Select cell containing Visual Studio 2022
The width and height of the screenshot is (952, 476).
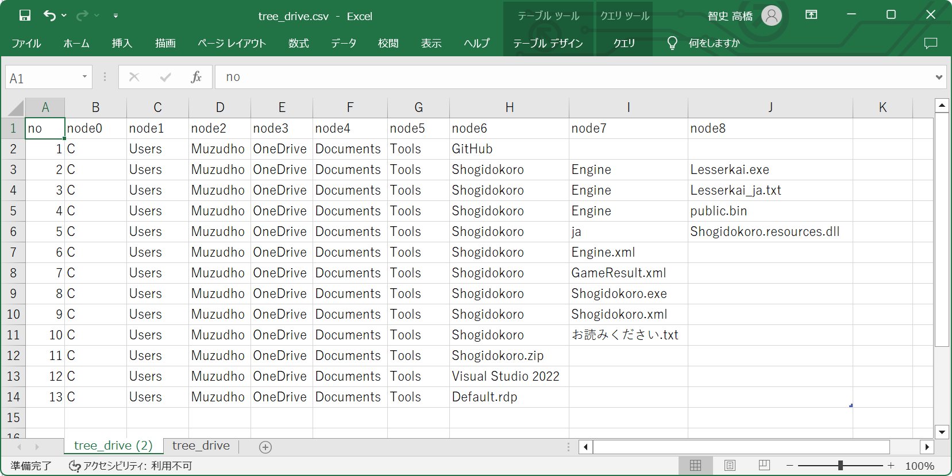pyautogui.click(x=509, y=376)
